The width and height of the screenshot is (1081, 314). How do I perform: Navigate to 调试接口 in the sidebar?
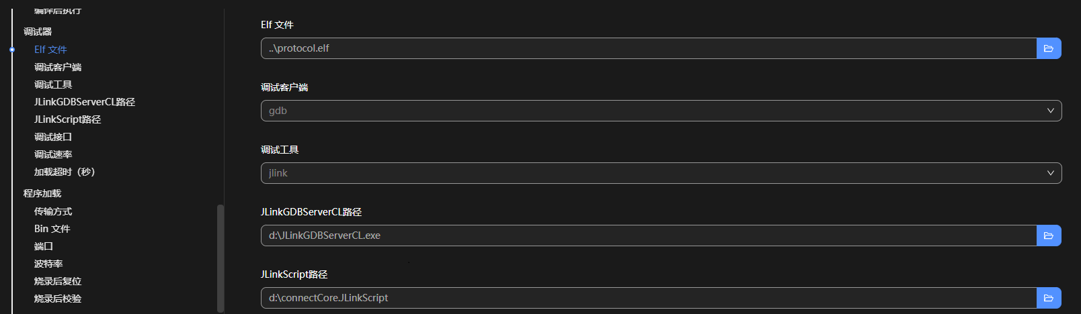[53, 137]
